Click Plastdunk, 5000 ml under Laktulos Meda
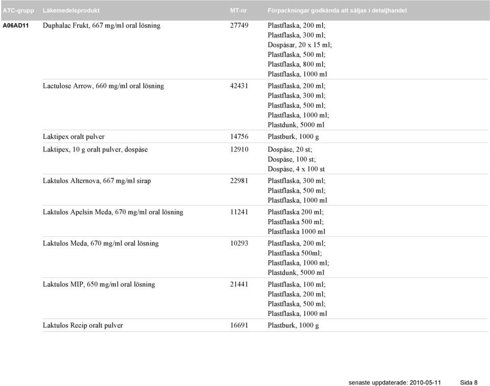This screenshot has width=490, height=386. tap(296, 273)
